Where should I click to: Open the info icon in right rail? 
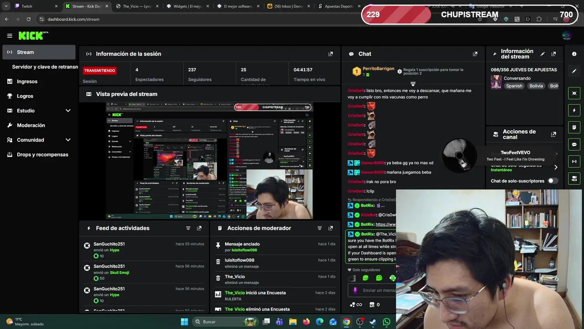574,54
